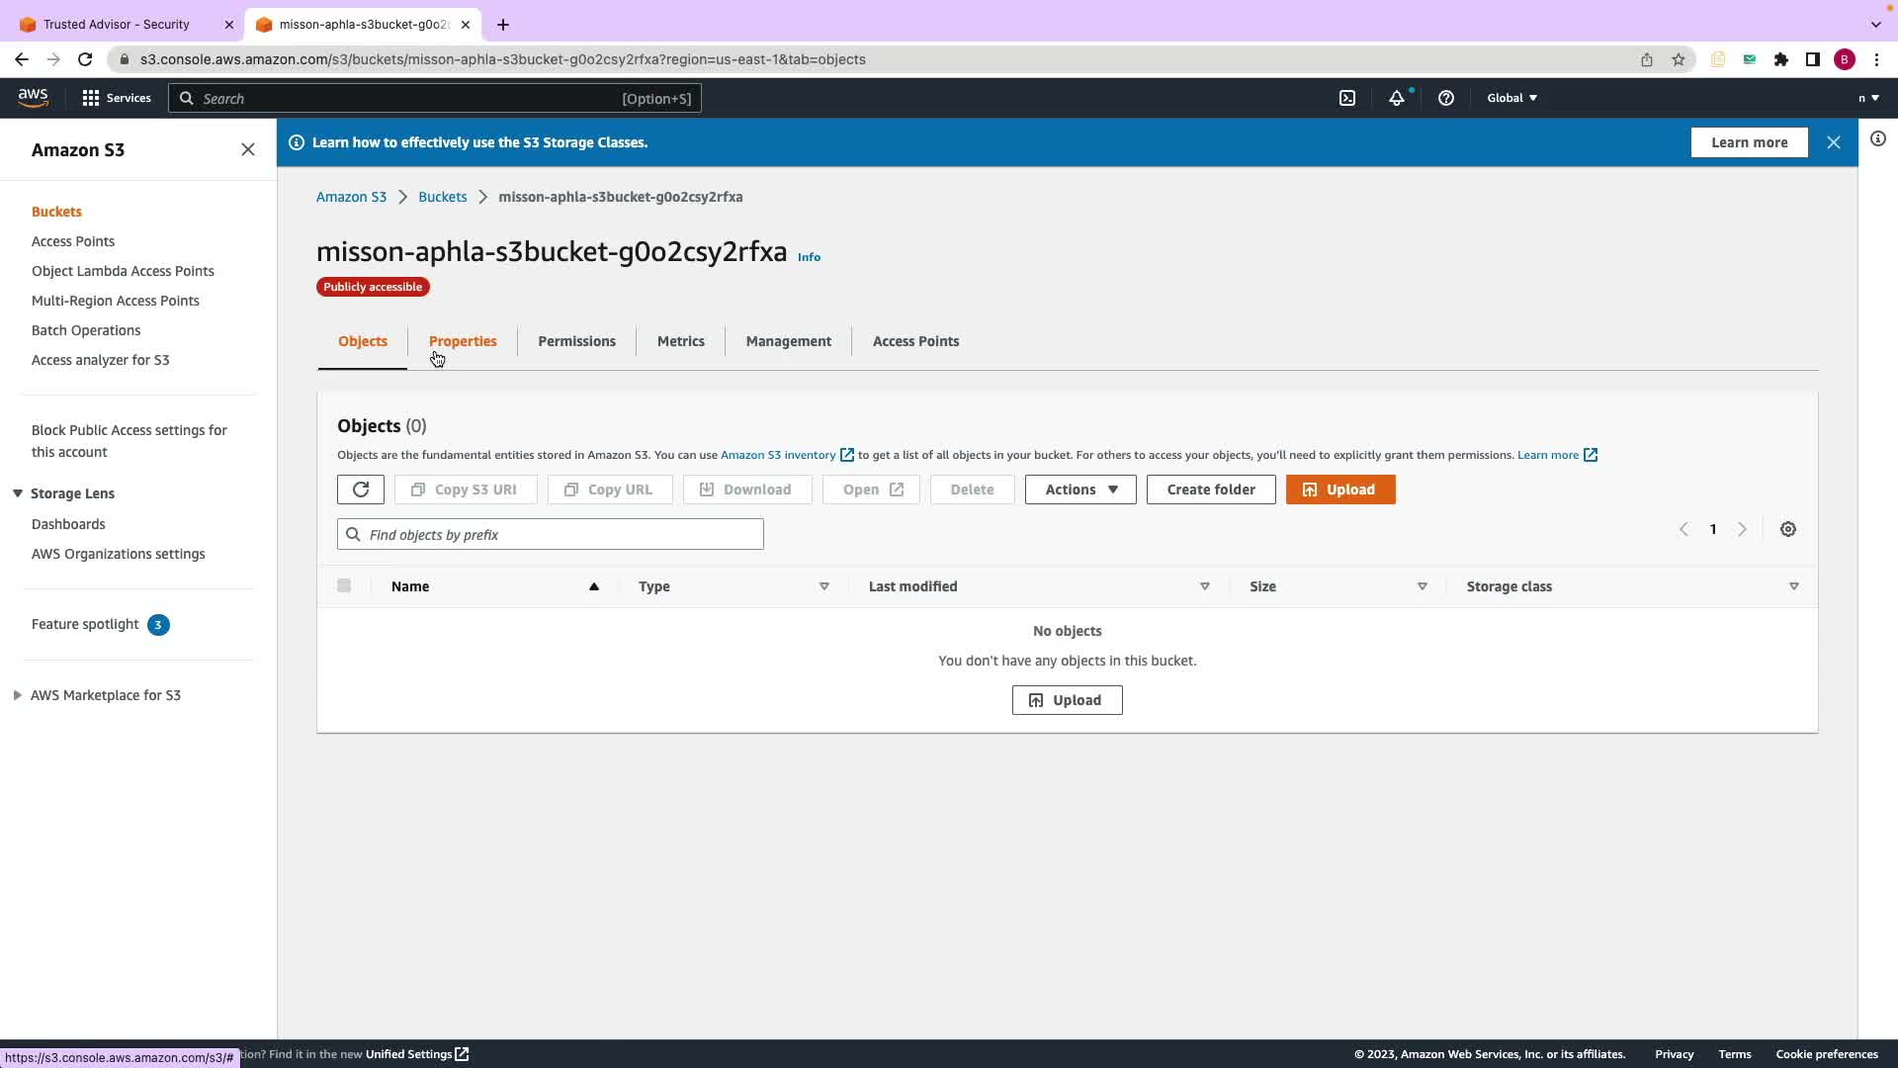
Task: Click the orange Upload button
Action: [1339, 489]
